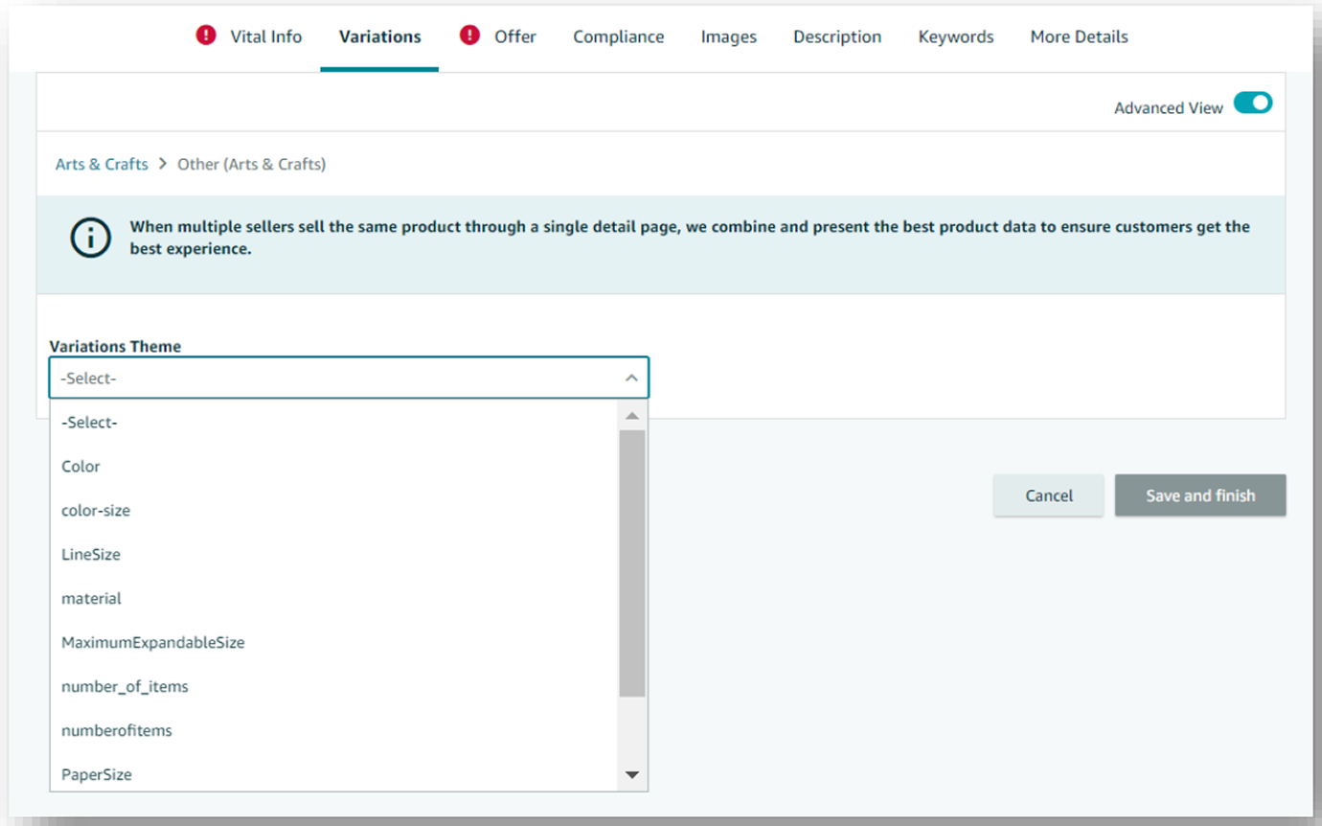Click the red alert icon beside Offer
Viewport: 1322px width, 826px height.
point(469,36)
